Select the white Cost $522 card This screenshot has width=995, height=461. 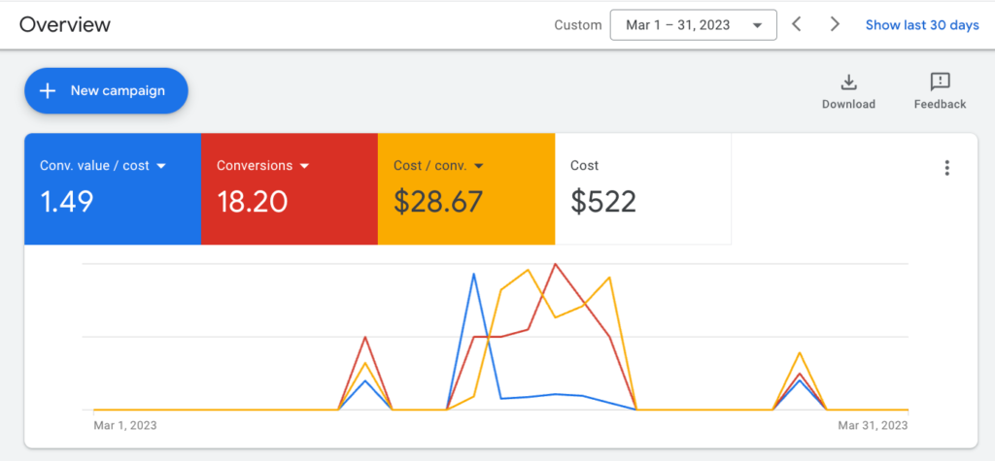coord(643,188)
